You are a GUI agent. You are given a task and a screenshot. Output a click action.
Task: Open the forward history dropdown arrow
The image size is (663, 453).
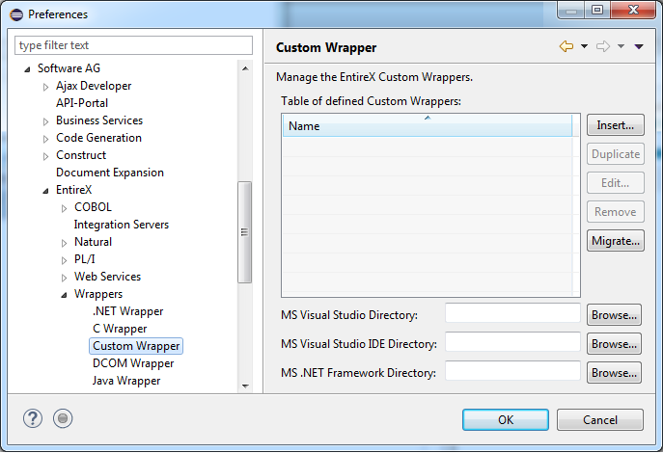(621, 46)
